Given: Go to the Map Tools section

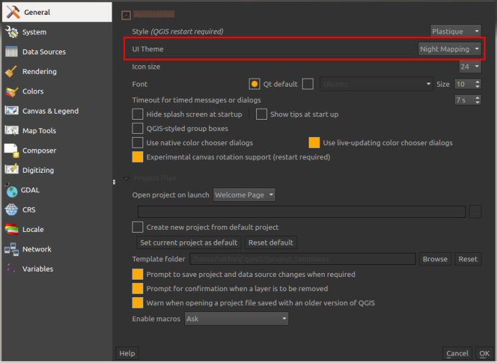Looking at the screenshot, I should click(x=38, y=131).
